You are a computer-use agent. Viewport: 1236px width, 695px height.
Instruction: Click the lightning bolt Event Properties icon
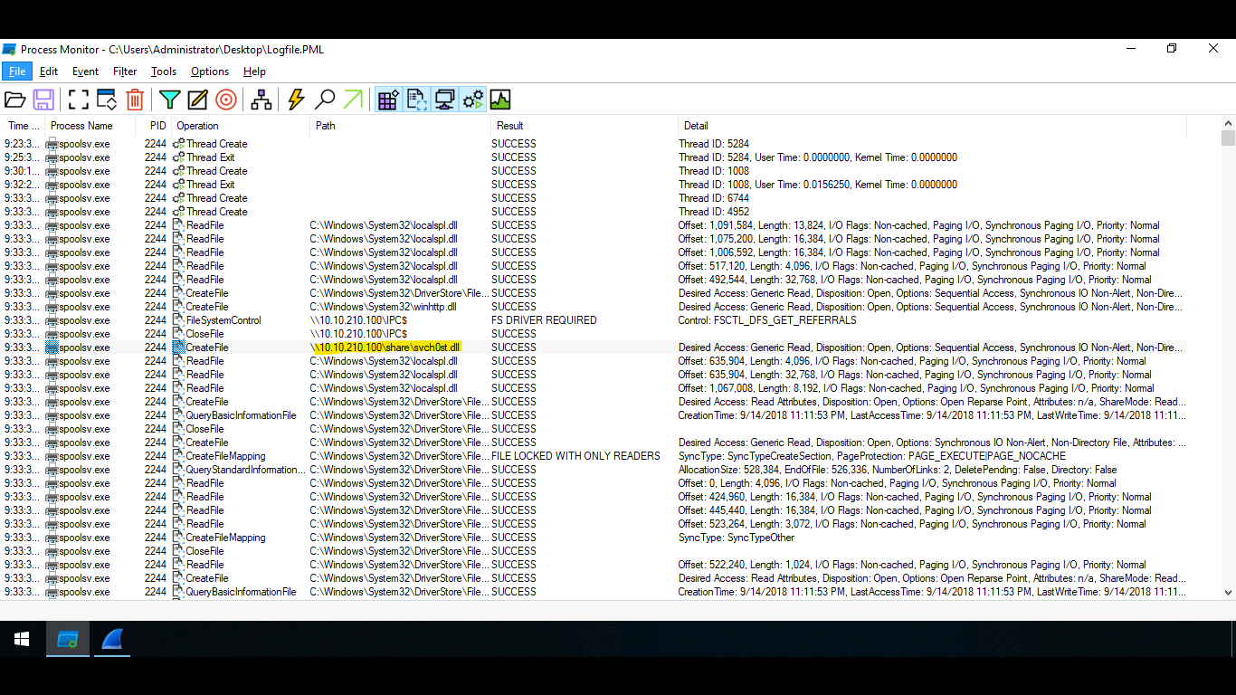point(296,100)
